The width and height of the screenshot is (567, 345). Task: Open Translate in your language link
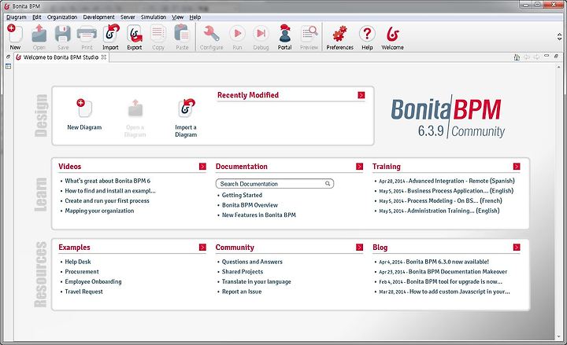tap(257, 281)
